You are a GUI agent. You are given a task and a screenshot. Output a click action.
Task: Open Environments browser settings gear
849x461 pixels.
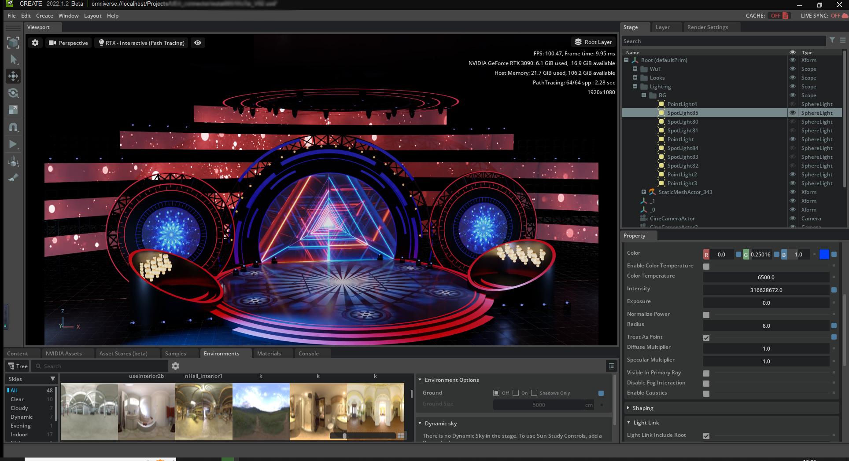(x=175, y=366)
